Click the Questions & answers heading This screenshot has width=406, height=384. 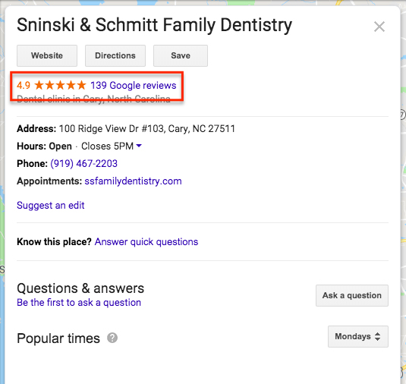[80, 288]
